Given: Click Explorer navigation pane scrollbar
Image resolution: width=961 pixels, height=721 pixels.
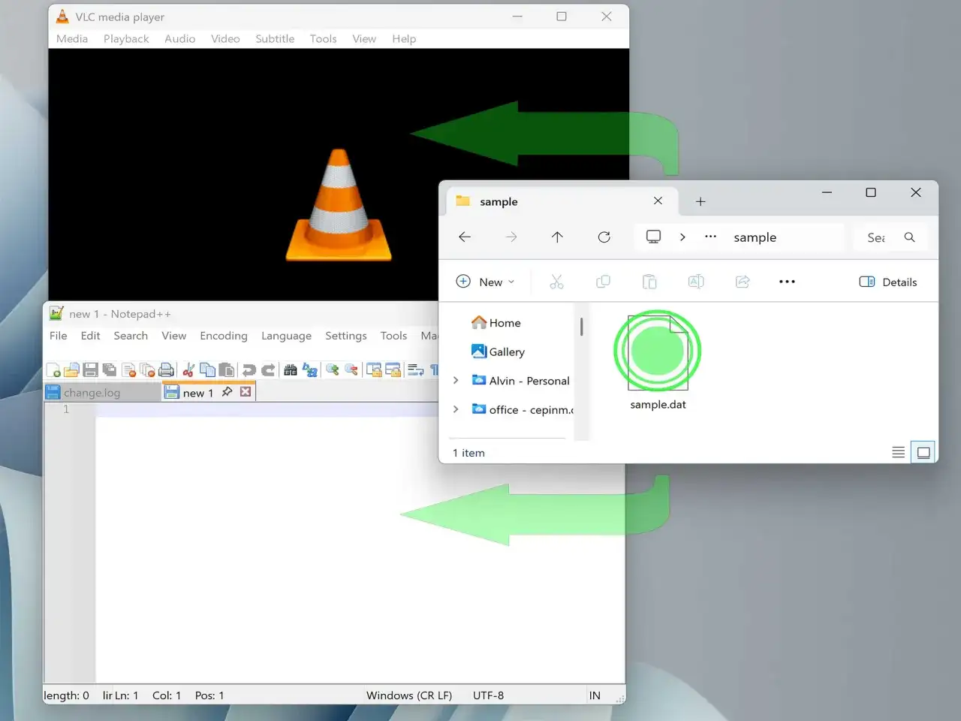Looking at the screenshot, I should [581, 326].
